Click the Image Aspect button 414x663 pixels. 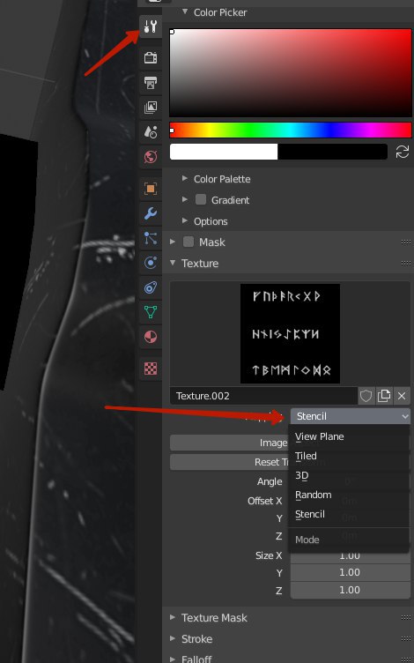point(229,443)
